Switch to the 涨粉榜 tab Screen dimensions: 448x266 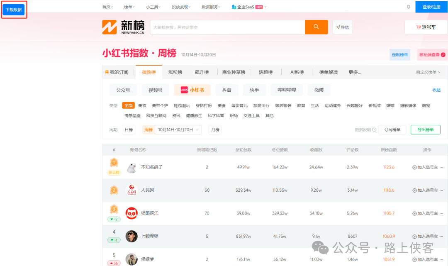pos(175,72)
